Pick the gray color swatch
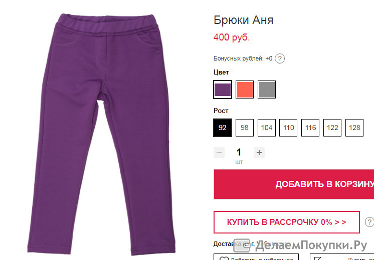Image resolution: width=374 pixels, height=260 pixels. pos(267,89)
